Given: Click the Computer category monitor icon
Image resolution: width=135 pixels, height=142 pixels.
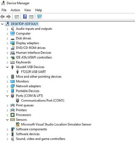Looking at the screenshot, I should 13,34.
